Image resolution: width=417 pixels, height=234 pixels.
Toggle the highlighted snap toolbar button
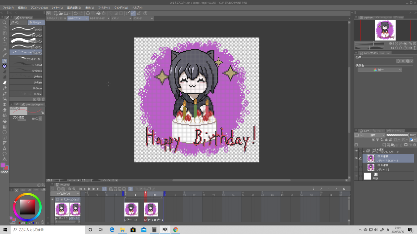(133, 13)
